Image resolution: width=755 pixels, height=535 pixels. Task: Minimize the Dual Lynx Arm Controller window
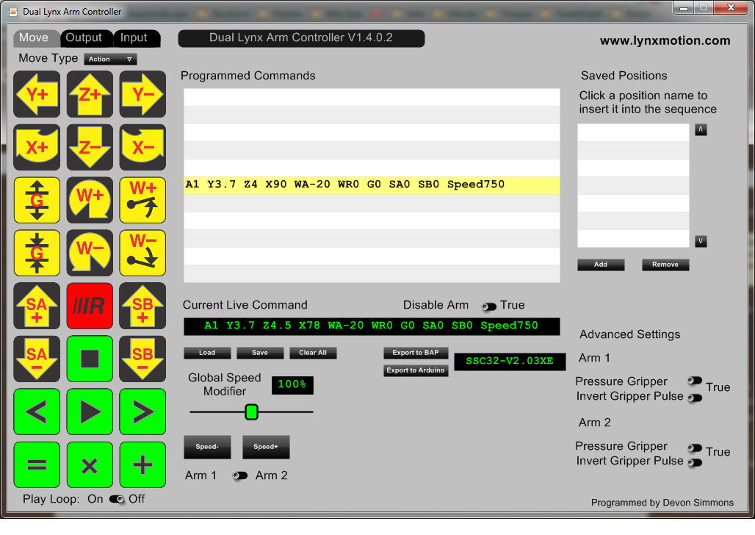coord(683,7)
